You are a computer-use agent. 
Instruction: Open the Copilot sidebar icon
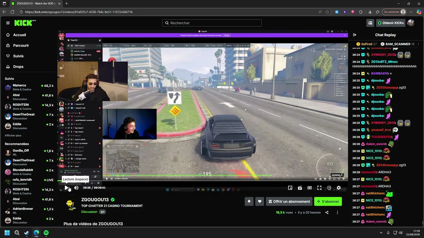point(419,12)
